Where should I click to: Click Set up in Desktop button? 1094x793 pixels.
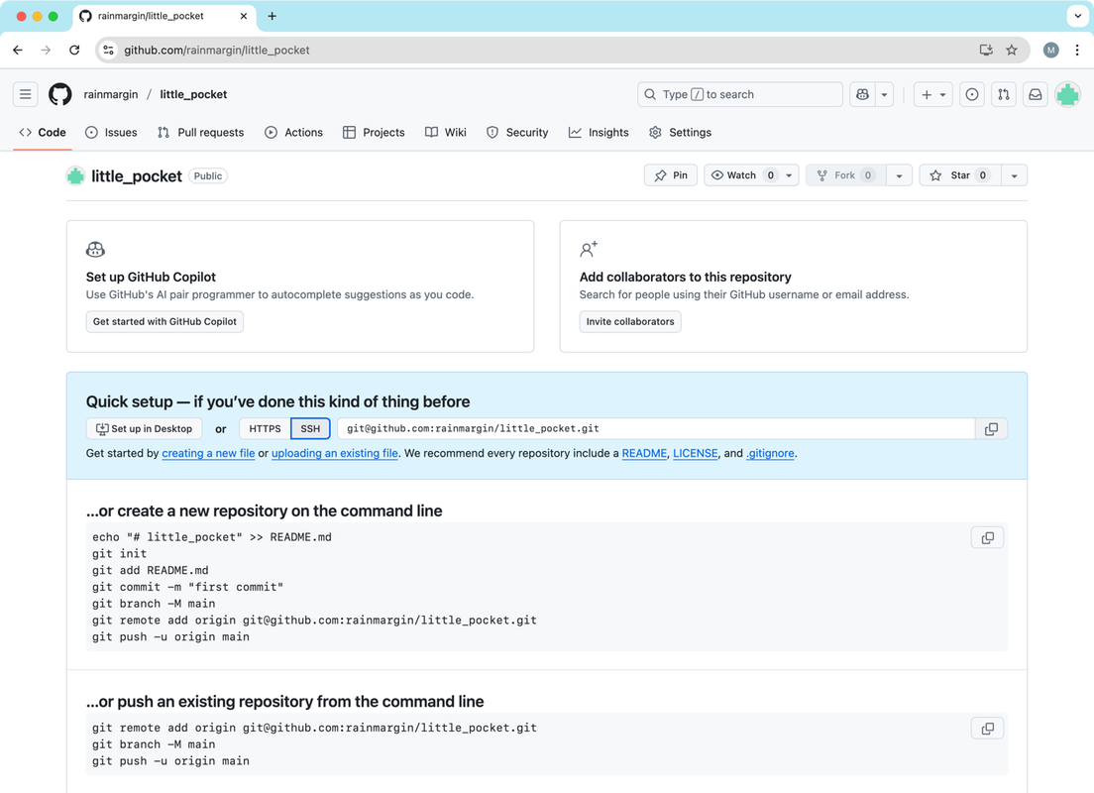(144, 428)
